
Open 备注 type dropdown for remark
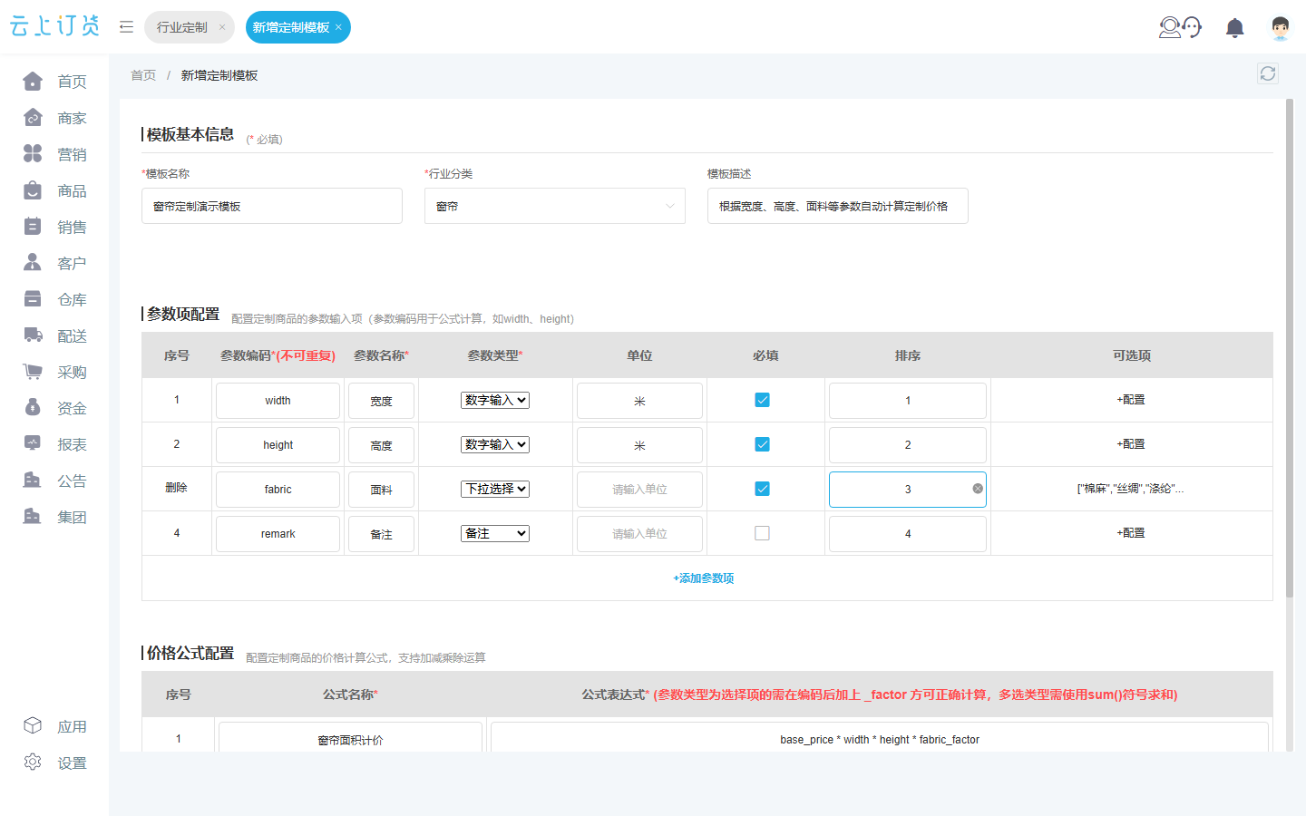coord(495,533)
